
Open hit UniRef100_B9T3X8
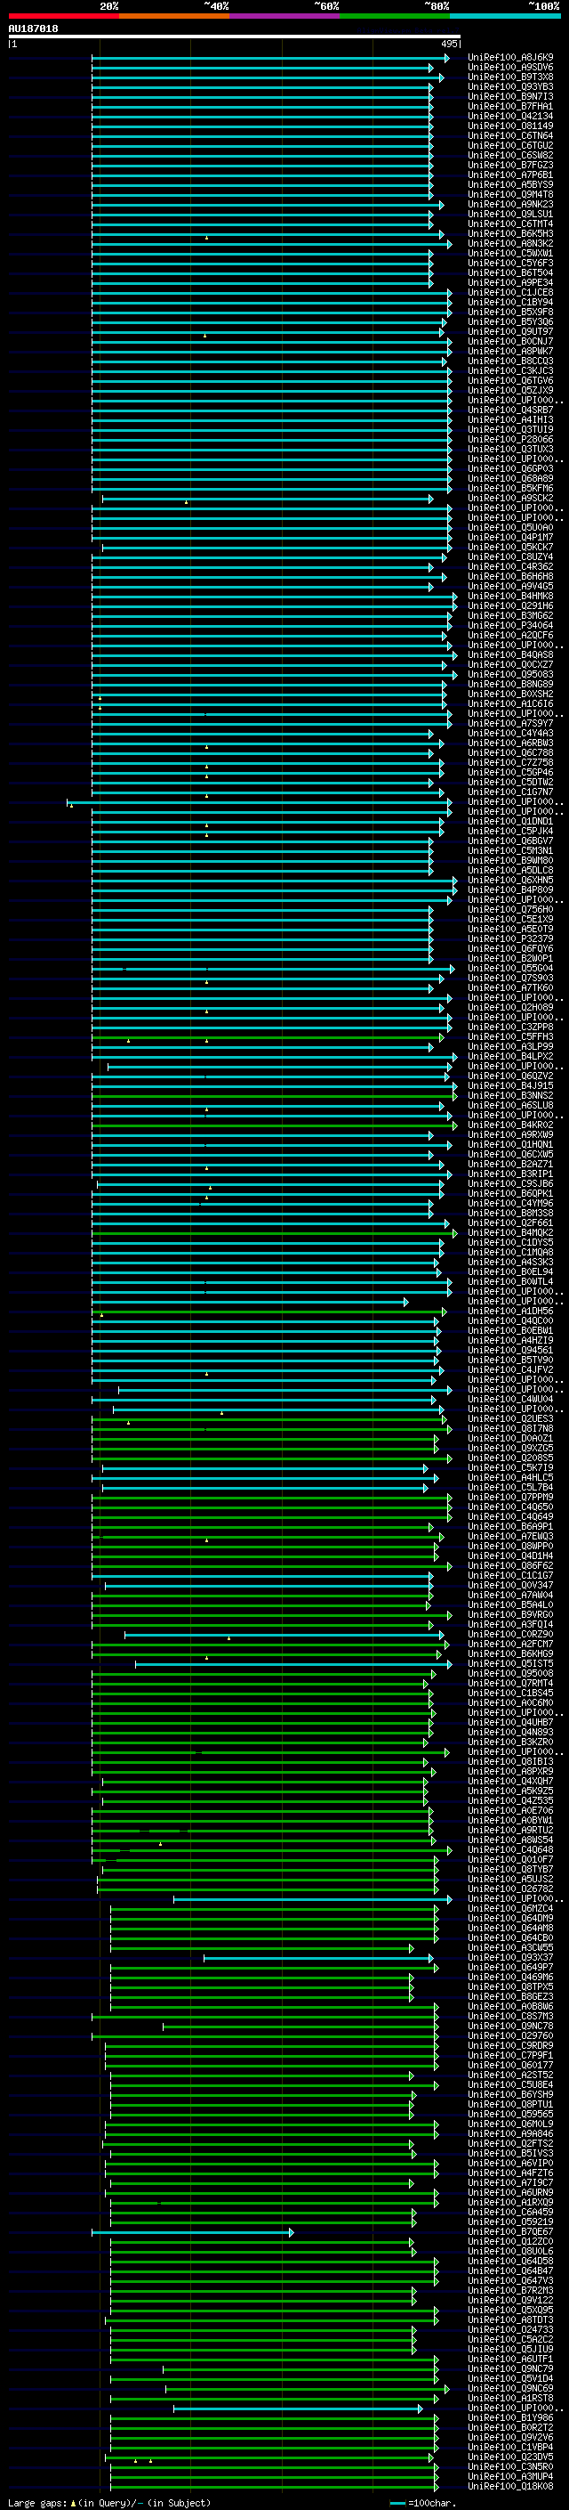510,77
